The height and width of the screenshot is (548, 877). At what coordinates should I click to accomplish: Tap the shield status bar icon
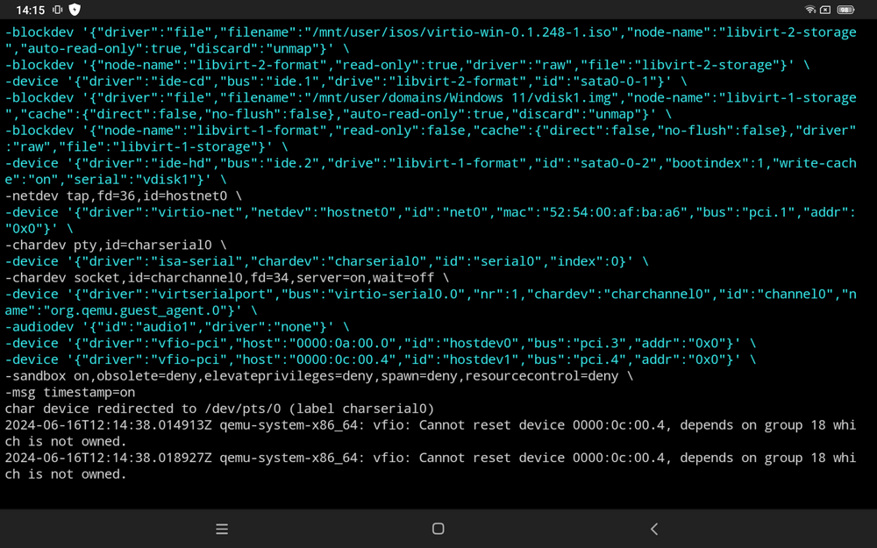75,10
